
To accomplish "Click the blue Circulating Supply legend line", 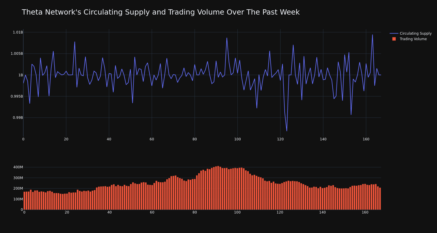I will pos(394,33).
